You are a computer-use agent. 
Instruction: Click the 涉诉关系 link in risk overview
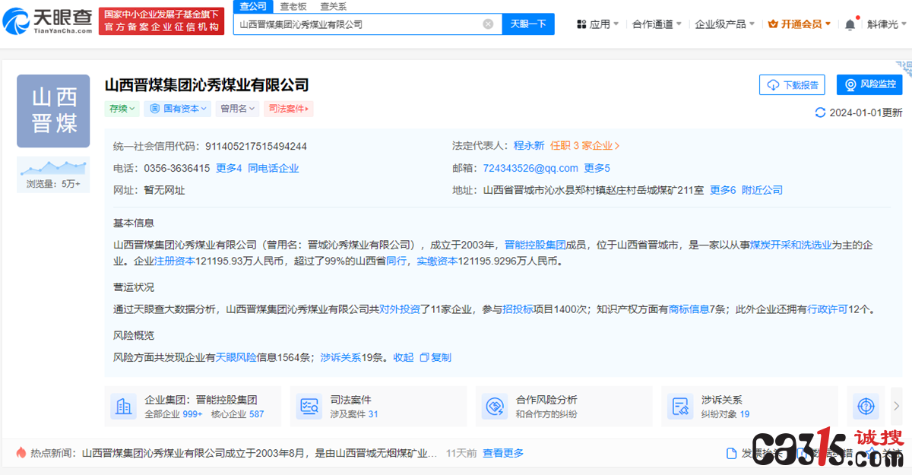[x=340, y=357]
